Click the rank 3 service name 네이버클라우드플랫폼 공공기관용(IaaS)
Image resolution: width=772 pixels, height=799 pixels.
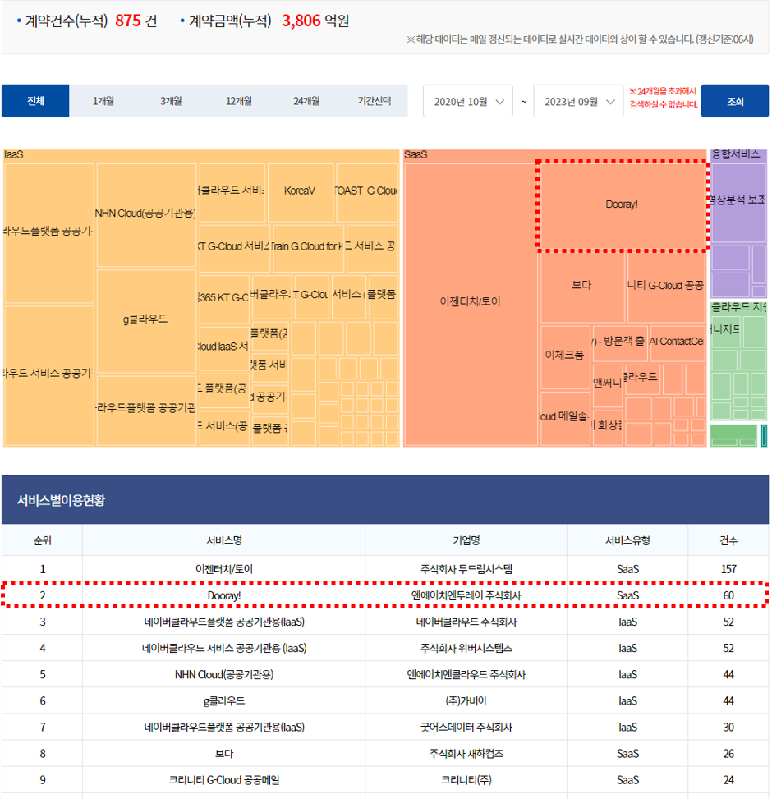(224, 622)
